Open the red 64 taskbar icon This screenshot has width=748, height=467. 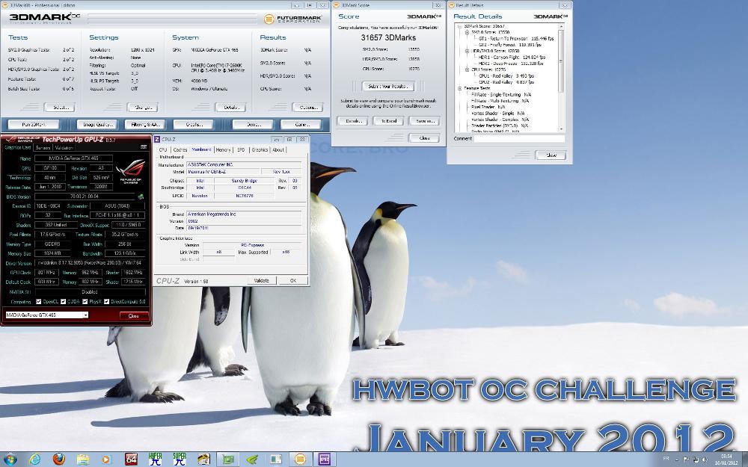click(x=131, y=460)
